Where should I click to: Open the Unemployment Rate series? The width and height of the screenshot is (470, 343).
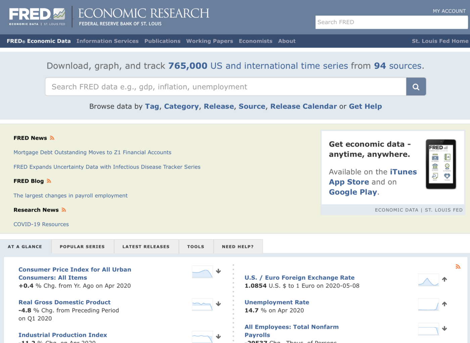277,302
